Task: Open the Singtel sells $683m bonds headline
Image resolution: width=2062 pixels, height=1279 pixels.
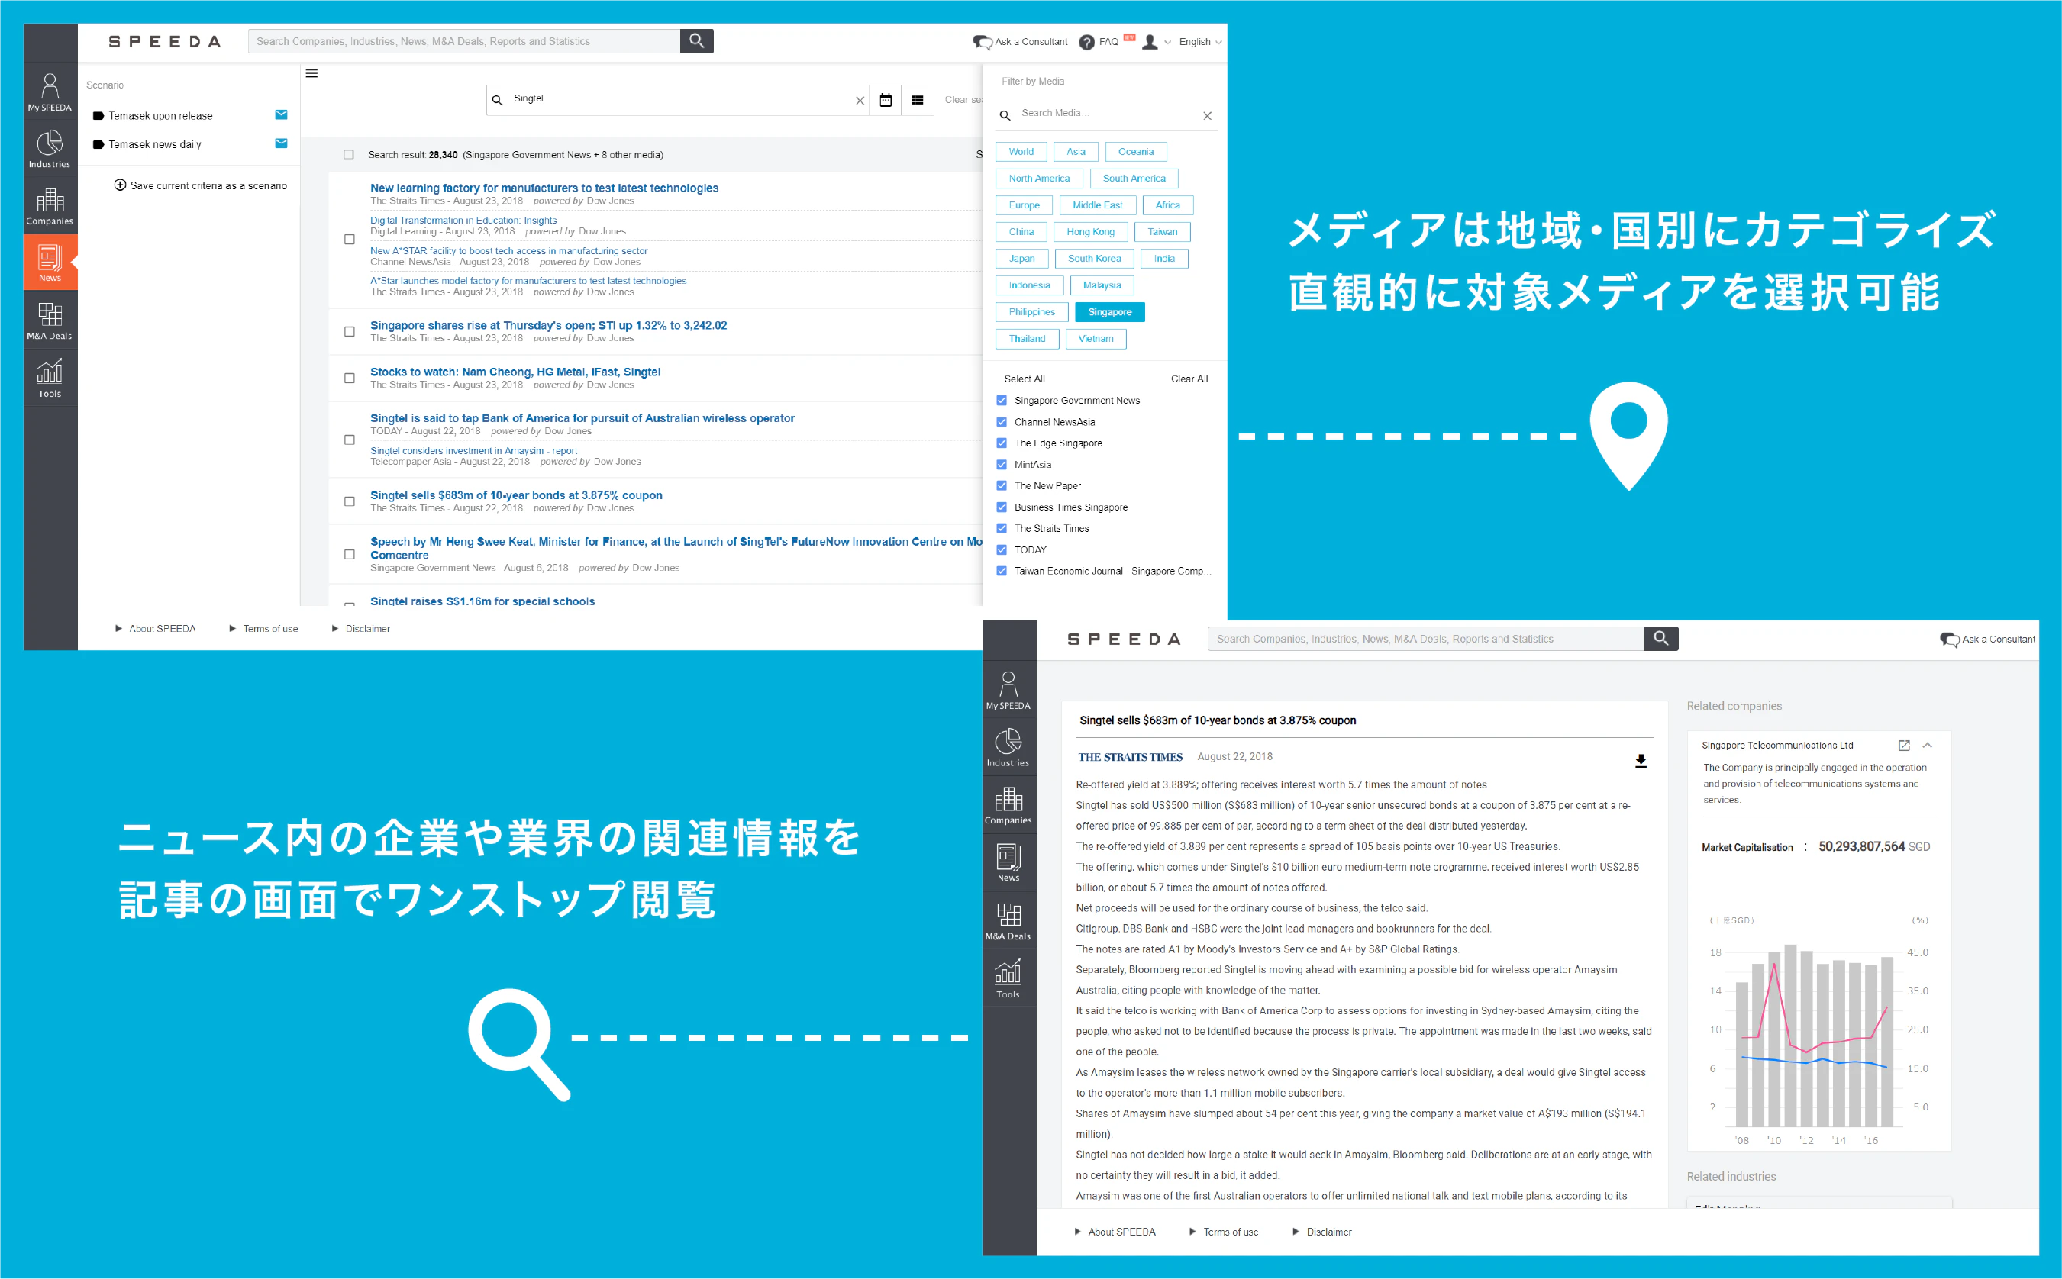Action: click(516, 495)
